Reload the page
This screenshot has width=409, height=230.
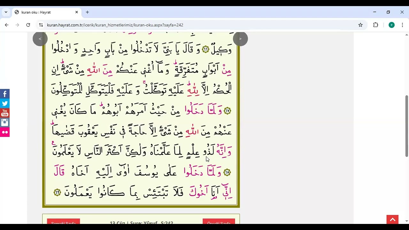[28, 25]
